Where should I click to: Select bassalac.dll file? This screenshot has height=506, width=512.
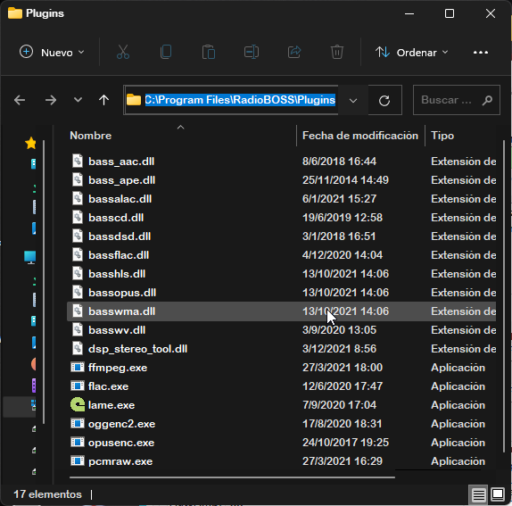tap(282, 199)
